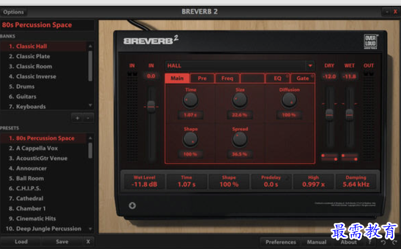This screenshot has height=249, width=401.
Task: Click the undo arrow icon in bottom bar
Action: point(383,242)
